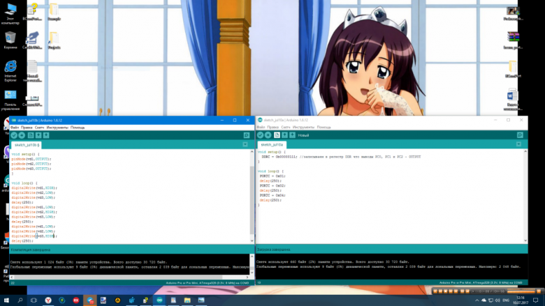Click 'DDRC = 0b00000111;' line in sketch_jul10a

(279, 157)
